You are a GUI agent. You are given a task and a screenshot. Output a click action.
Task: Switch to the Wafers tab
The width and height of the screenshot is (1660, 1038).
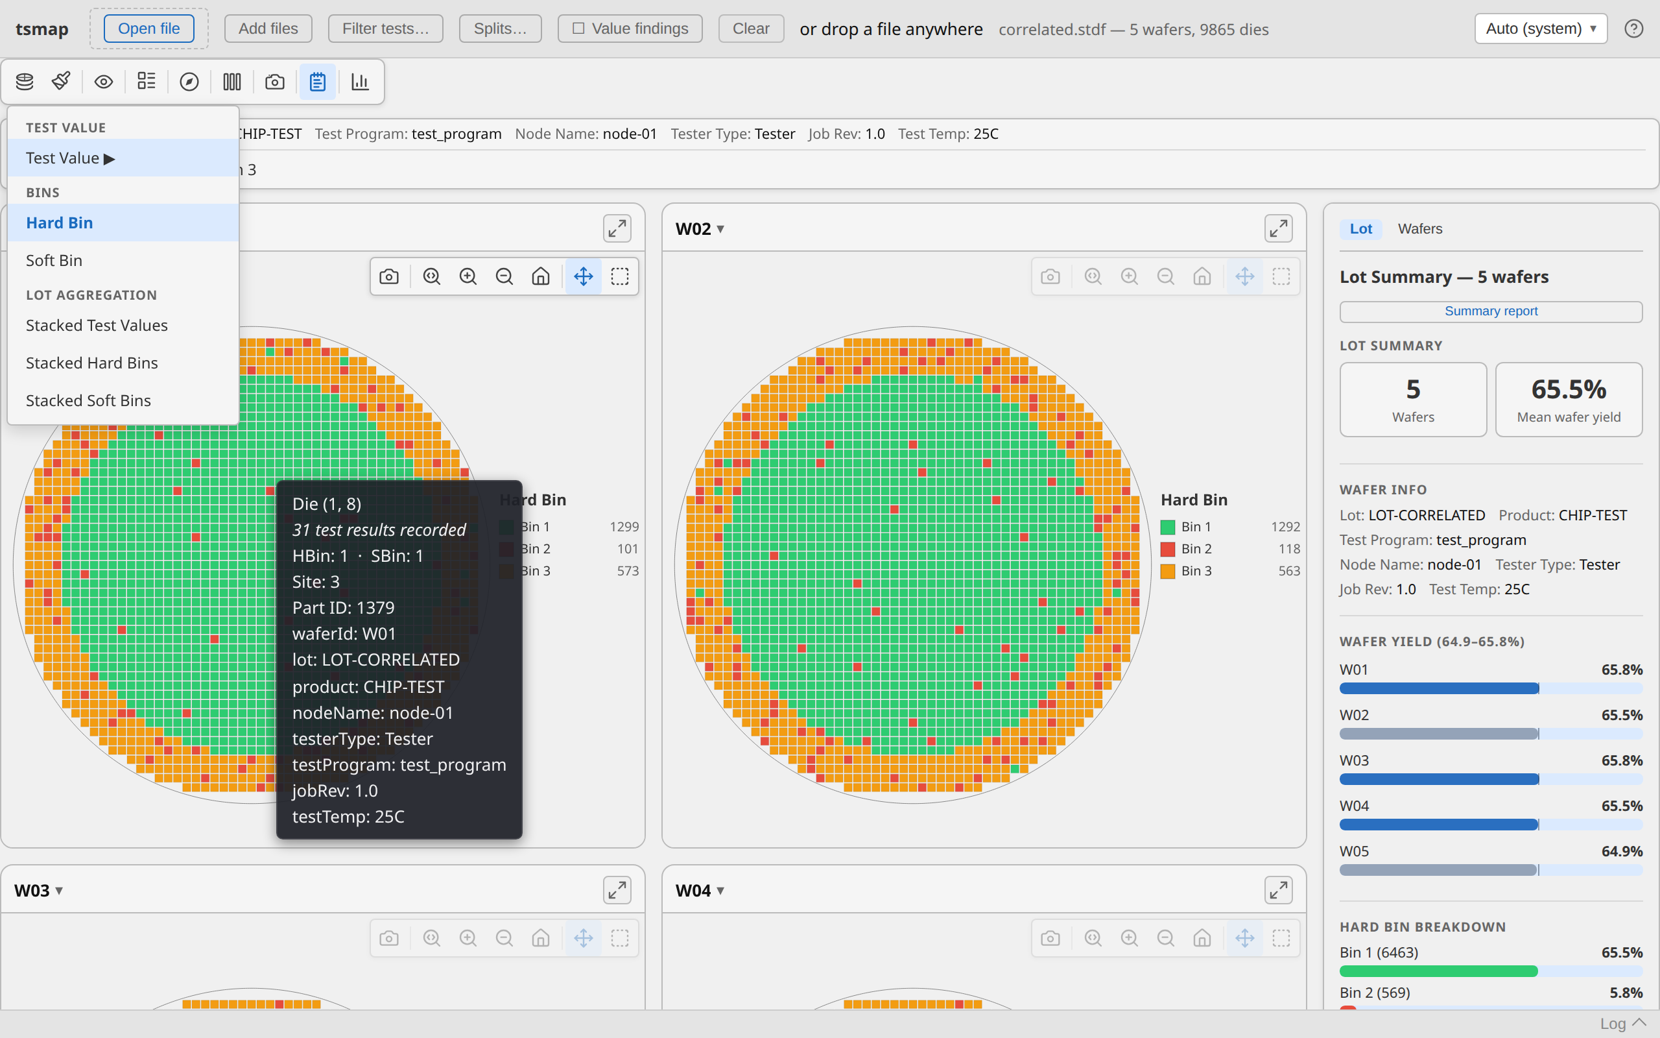coord(1420,228)
